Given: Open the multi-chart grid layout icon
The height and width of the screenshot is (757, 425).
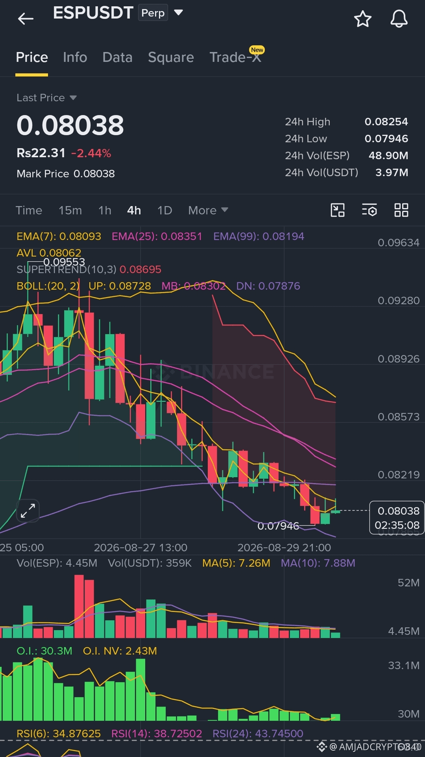Looking at the screenshot, I should (x=401, y=210).
